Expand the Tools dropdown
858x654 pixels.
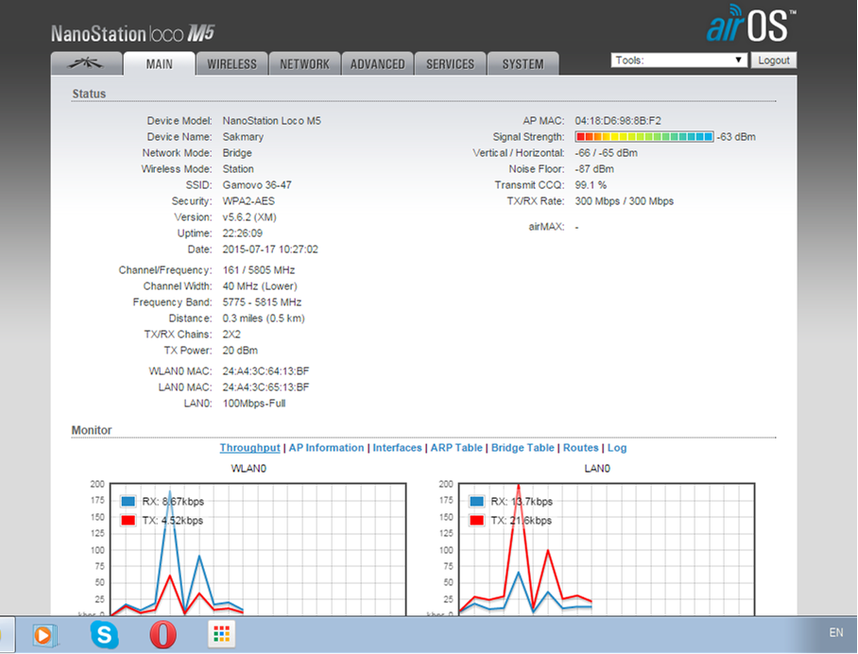coord(679,60)
